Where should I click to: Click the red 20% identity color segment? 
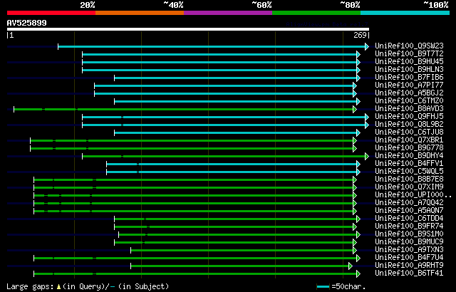point(51,13)
